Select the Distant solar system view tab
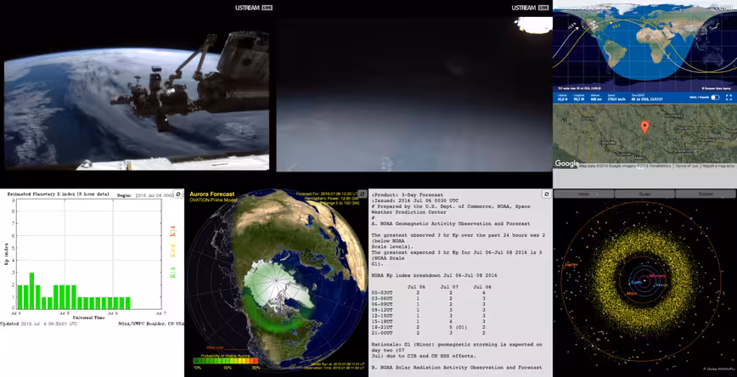Screen dimensions: 737x377 click(706, 194)
